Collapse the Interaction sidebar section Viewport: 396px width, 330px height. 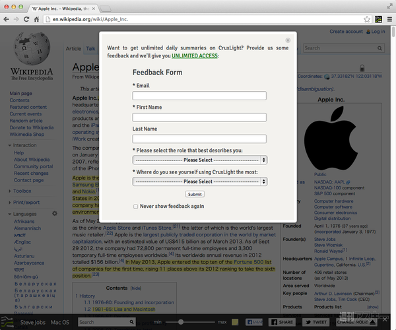pyautogui.click(x=10, y=145)
